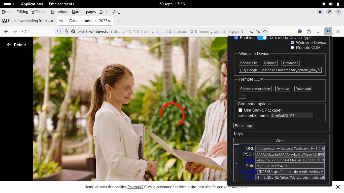Click Choose File for Widevine Device

click(249, 63)
